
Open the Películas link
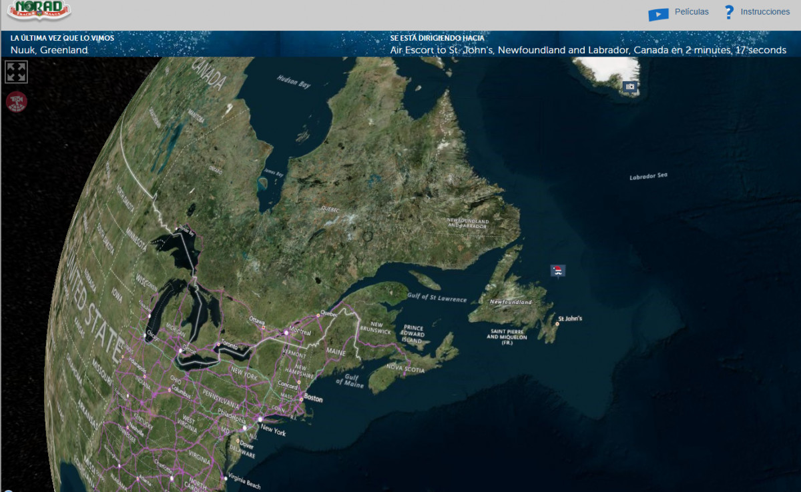click(692, 12)
